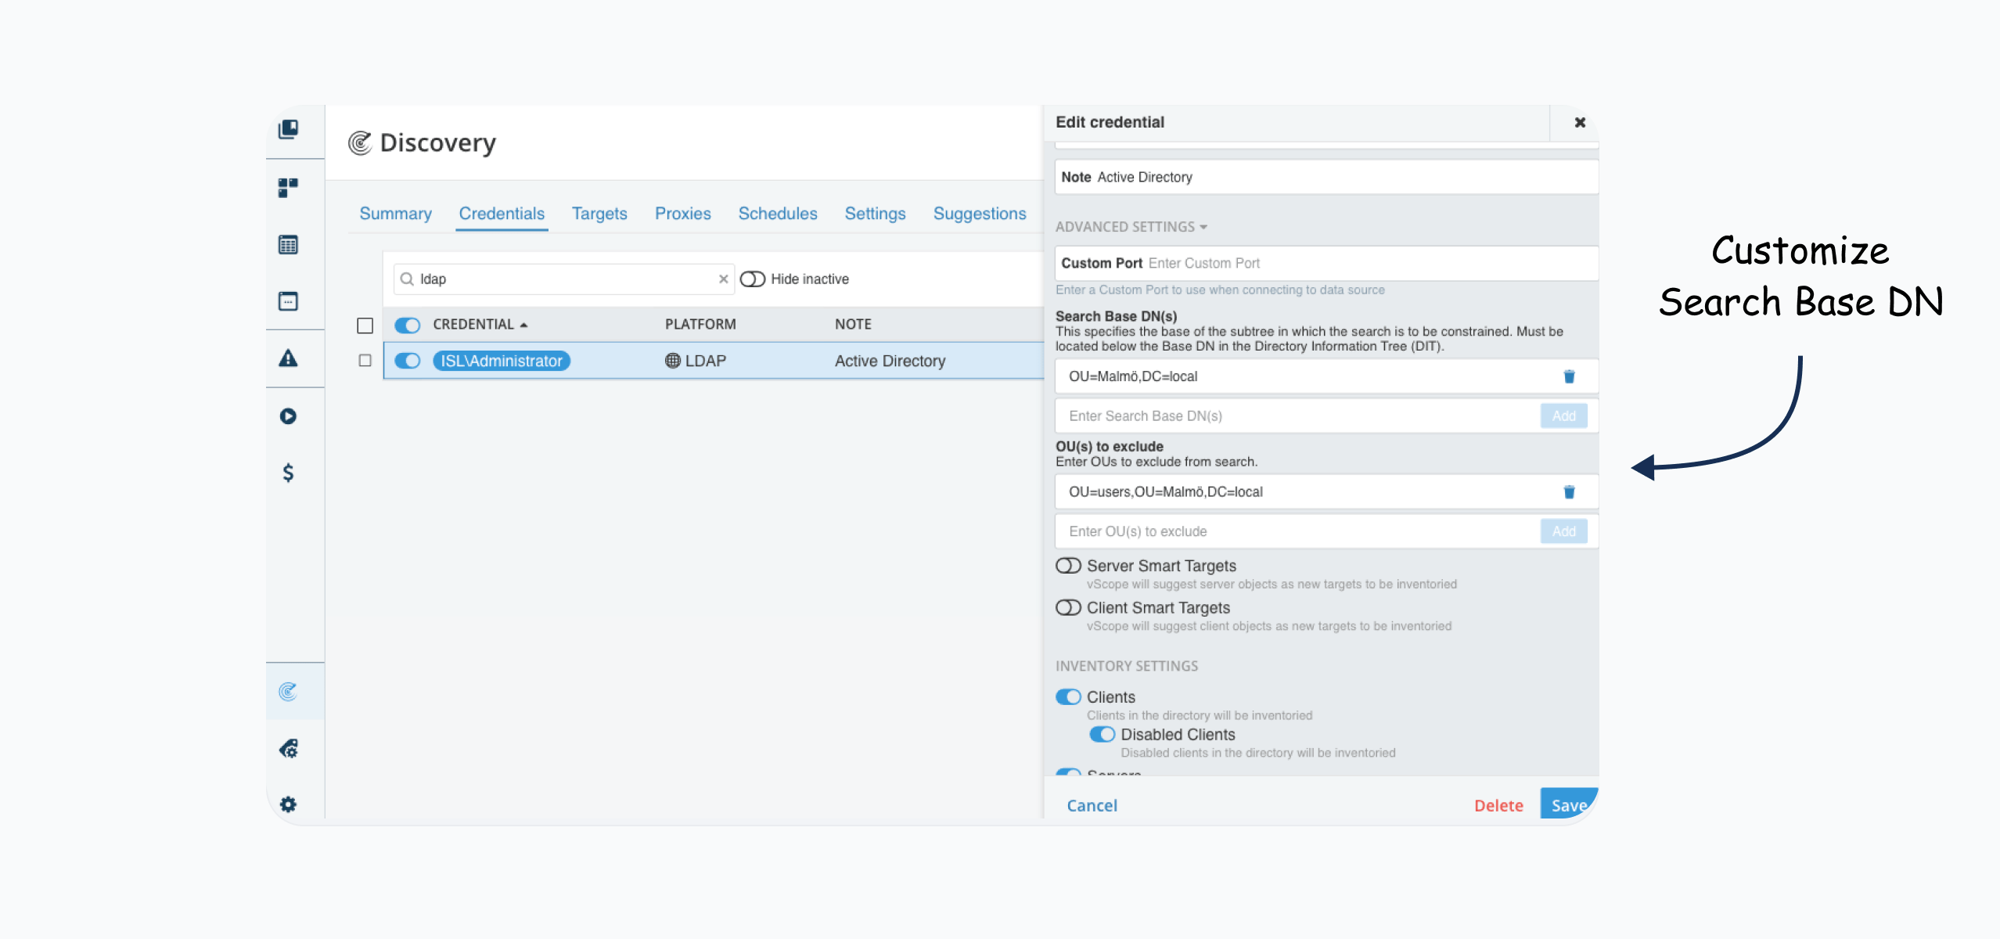The image size is (2000, 939).
Task: Tick the select-all checkbox in the table header
Action: pyautogui.click(x=365, y=326)
